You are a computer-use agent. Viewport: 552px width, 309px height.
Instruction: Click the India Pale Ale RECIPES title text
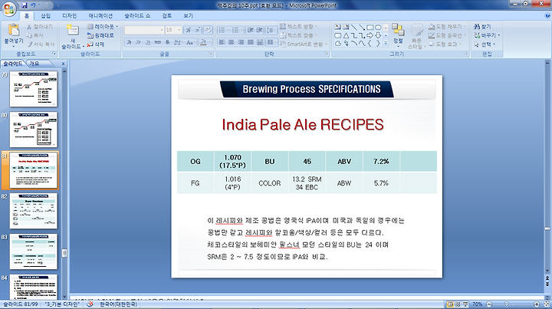[x=303, y=124]
